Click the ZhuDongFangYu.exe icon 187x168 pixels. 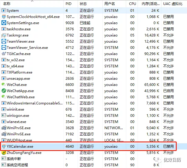pyautogui.click(x=4, y=152)
